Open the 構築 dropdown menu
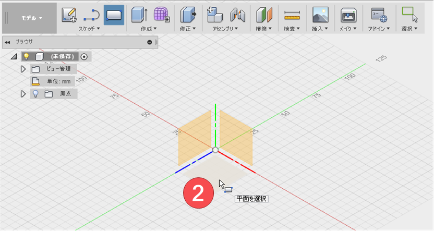The height and width of the screenshot is (231, 434). click(x=263, y=29)
